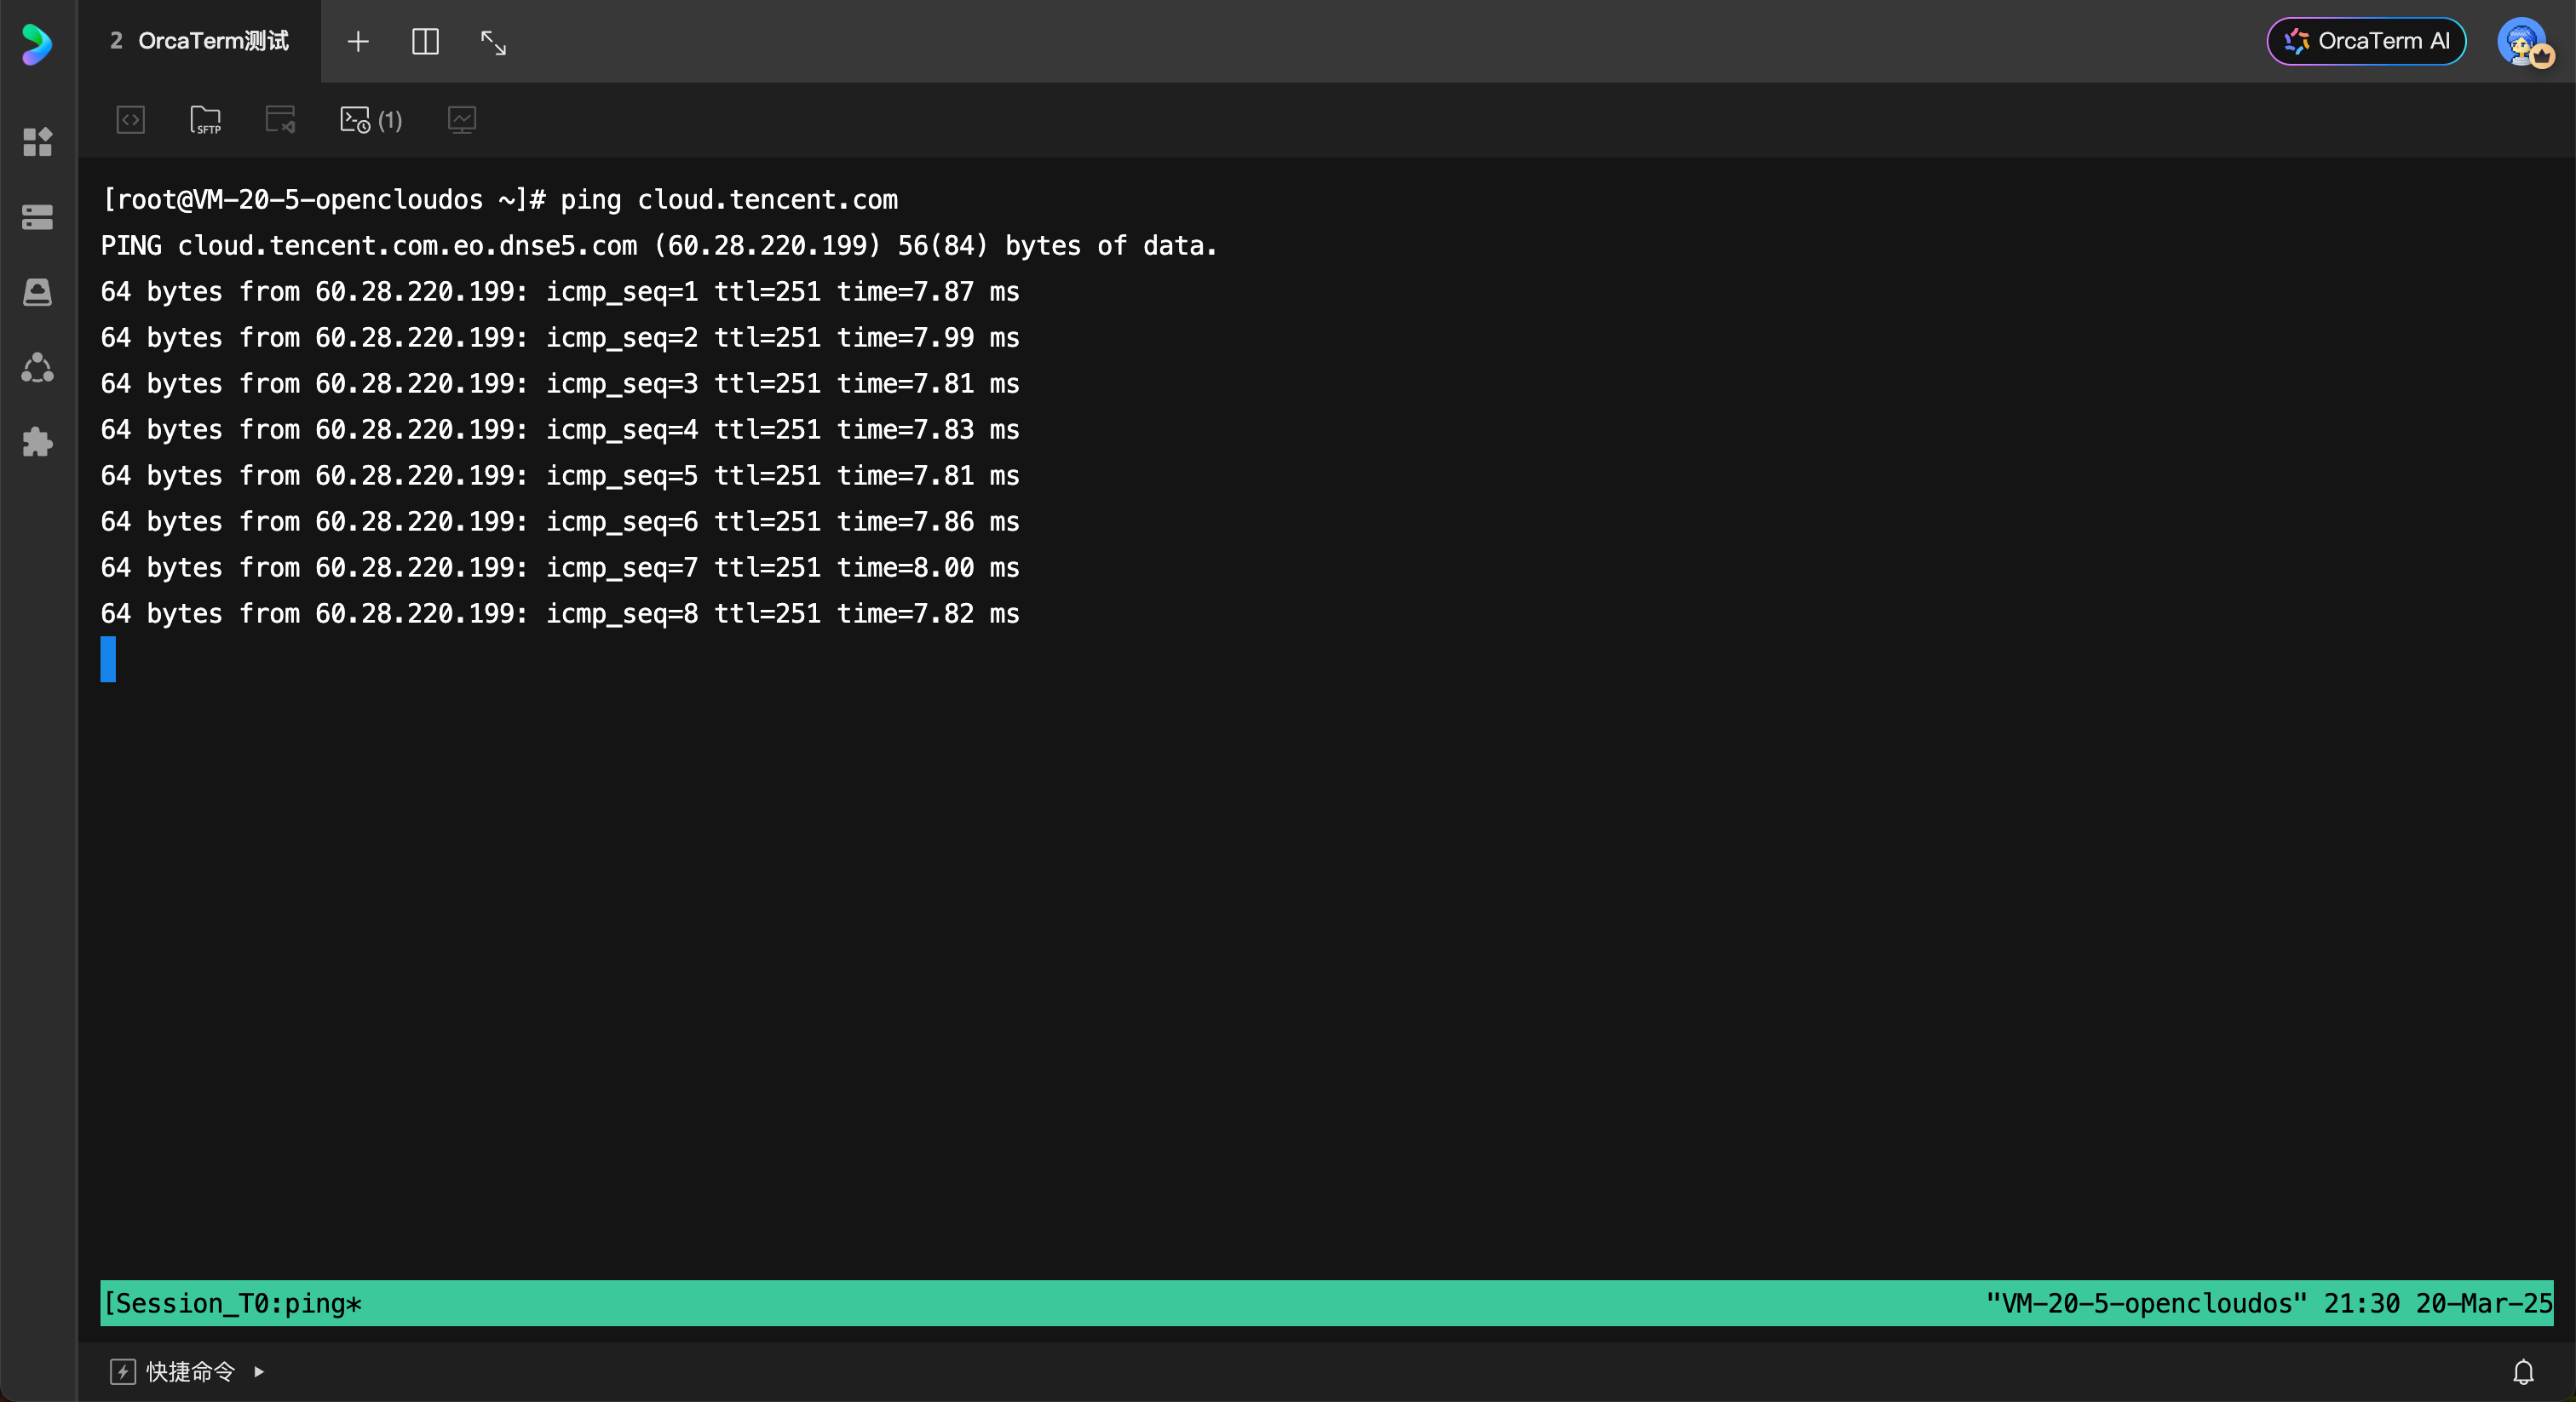Click the code editor brackets icon
This screenshot has height=1402, width=2576.
(131, 120)
